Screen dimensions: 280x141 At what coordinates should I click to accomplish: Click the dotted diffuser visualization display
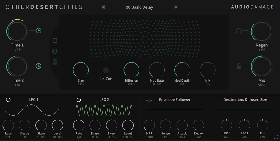click(145, 39)
